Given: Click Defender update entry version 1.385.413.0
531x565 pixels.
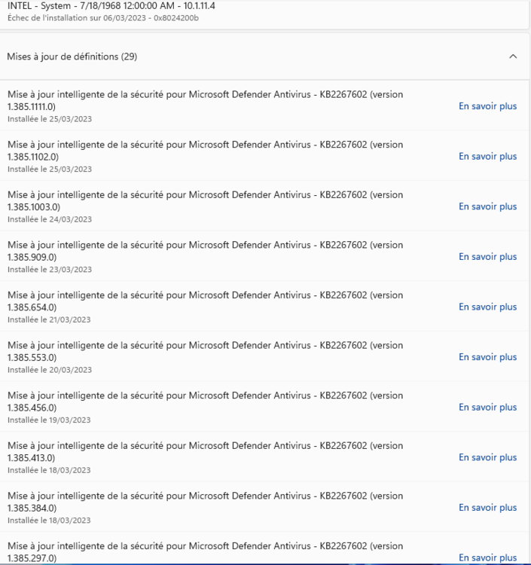Looking at the screenshot, I should (205, 451).
